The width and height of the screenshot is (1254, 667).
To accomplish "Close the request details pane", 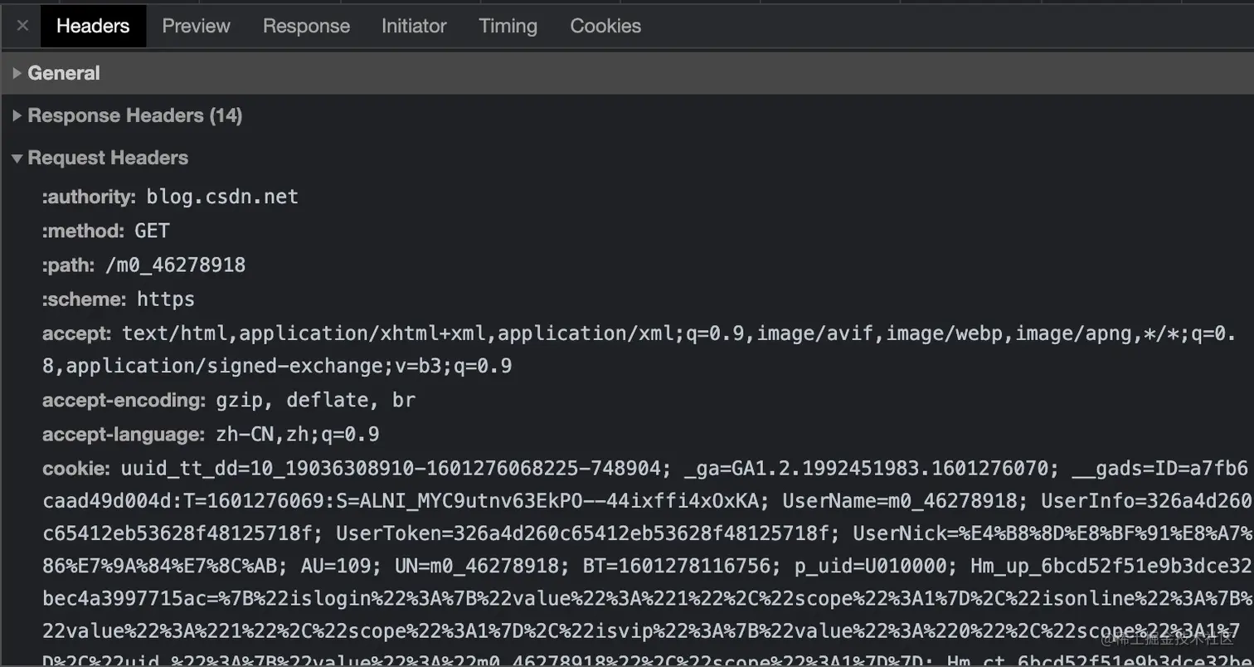I will [22, 26].
